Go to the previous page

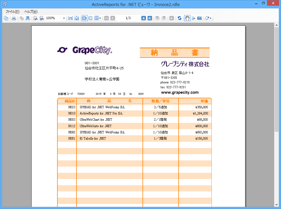(113, 18)
